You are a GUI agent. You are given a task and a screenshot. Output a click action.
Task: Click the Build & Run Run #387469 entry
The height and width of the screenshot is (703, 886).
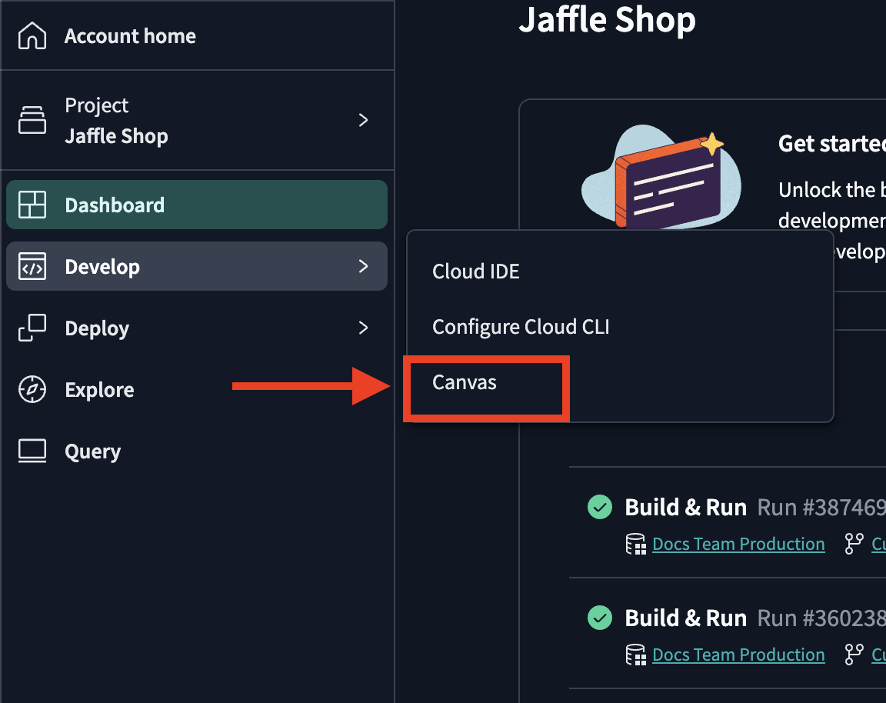point(685,507)
